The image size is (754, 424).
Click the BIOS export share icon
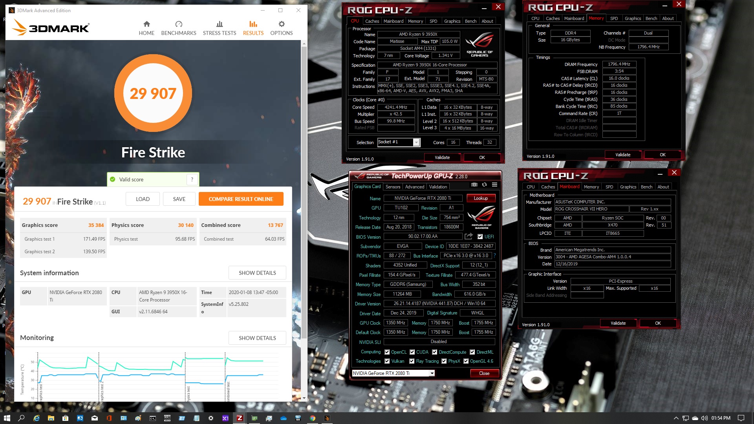[x=469, y=236]
